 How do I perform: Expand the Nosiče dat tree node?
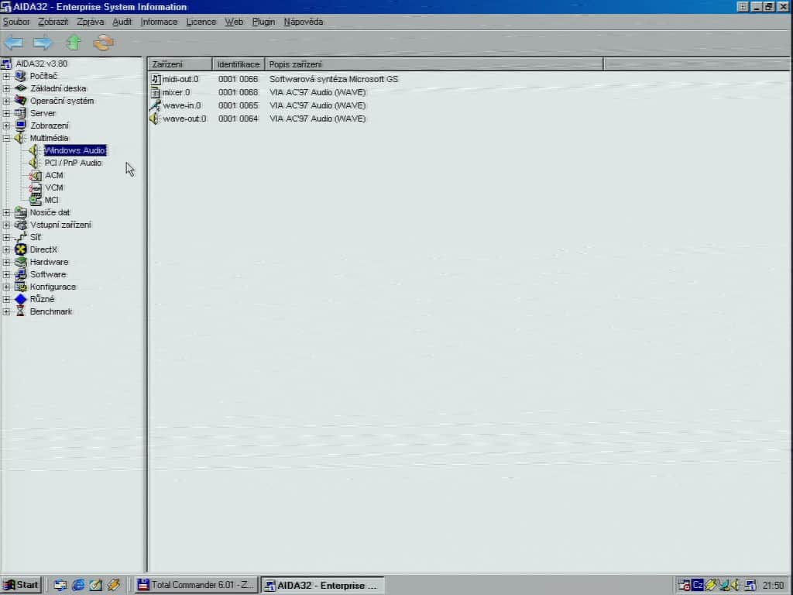(6, 212)
